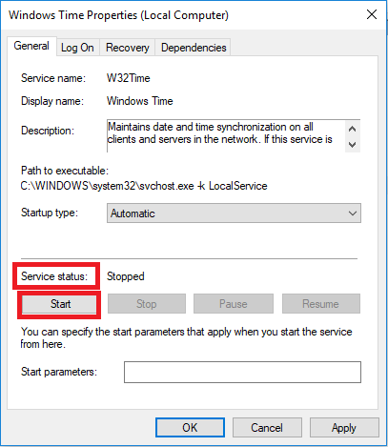
Task: Open the Dependencies tab
Action: click(x=194, y=48)
